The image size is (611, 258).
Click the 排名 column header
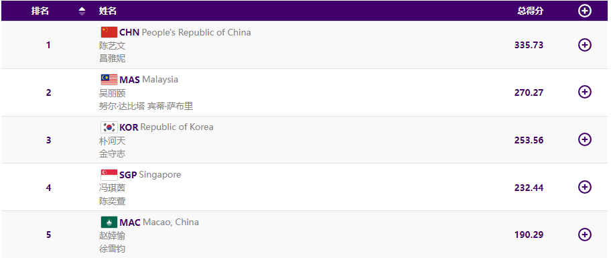click(40, 11)
